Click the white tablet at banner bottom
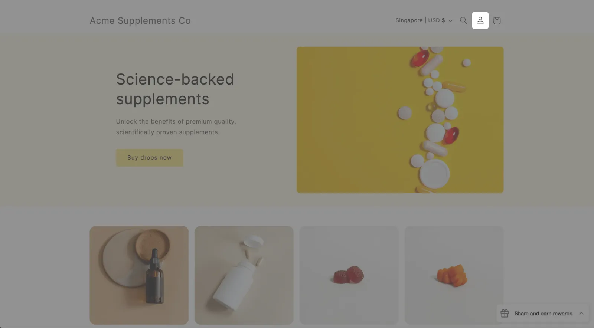The width and height of the screenshot is (594, 328). [x=434, y=173]
